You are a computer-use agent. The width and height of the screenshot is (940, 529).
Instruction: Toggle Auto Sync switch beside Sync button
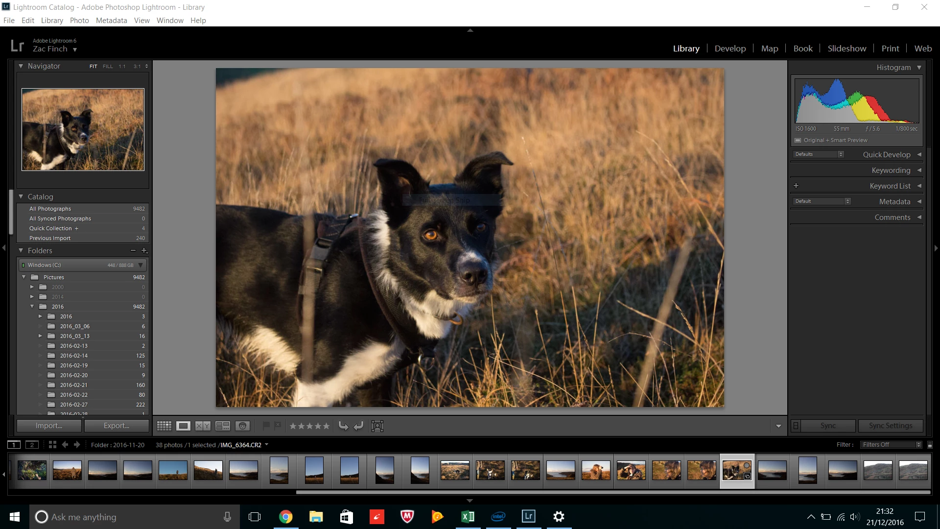796,426
